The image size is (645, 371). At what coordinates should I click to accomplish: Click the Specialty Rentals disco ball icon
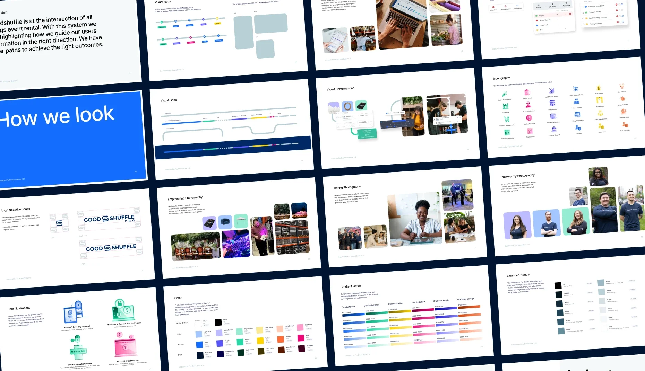coord(622,99)
